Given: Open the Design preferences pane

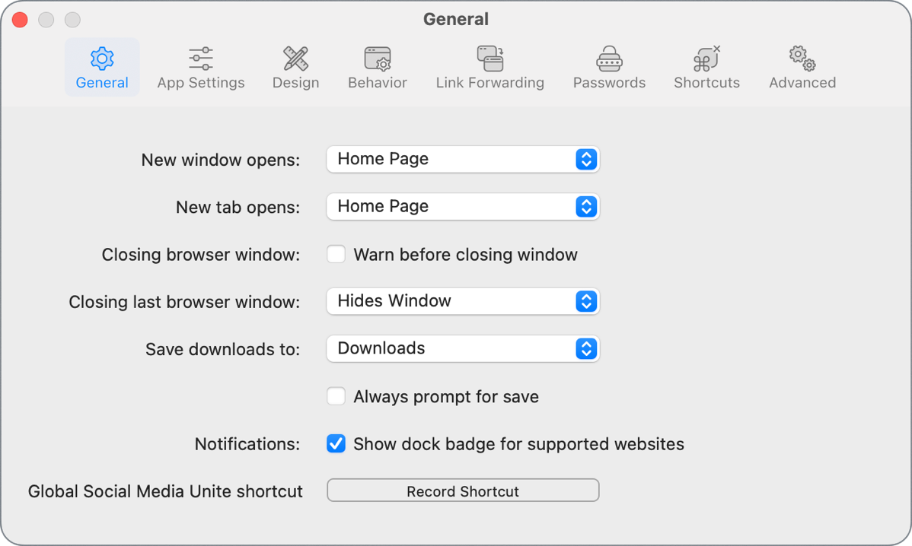Looking at the screenshot, I should tap(295, 67).
